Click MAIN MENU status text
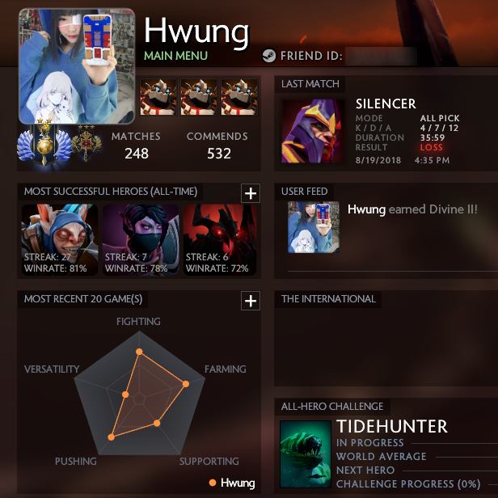This screenshot has width=498, height=498. tap(175, 56)
